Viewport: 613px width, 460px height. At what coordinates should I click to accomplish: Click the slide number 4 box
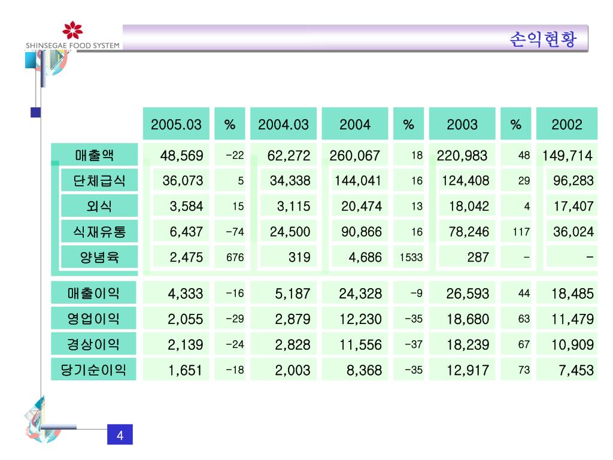120,435
